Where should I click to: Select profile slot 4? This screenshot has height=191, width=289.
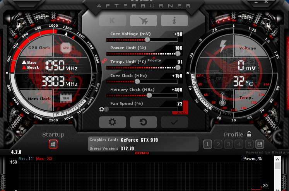pyautogui.click(x=239, y=144)
